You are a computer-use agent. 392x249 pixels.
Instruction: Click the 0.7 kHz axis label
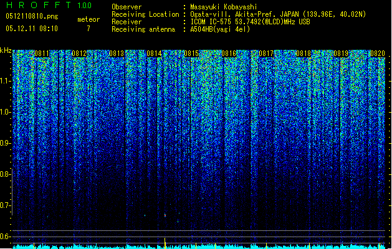point(5,205)
